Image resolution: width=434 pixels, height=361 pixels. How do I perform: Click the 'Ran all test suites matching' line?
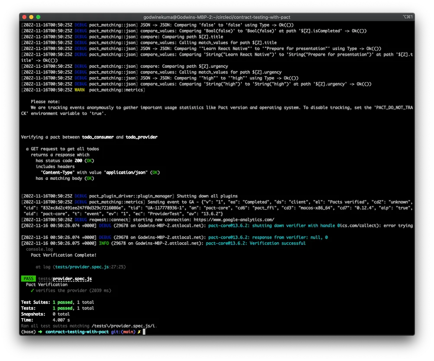click(x=89, y=326)
